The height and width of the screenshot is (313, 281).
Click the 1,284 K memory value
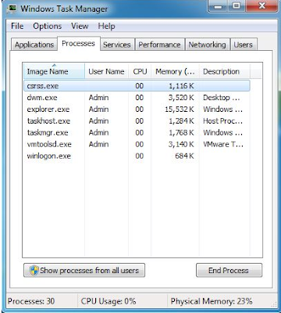(x=181, y=121)
